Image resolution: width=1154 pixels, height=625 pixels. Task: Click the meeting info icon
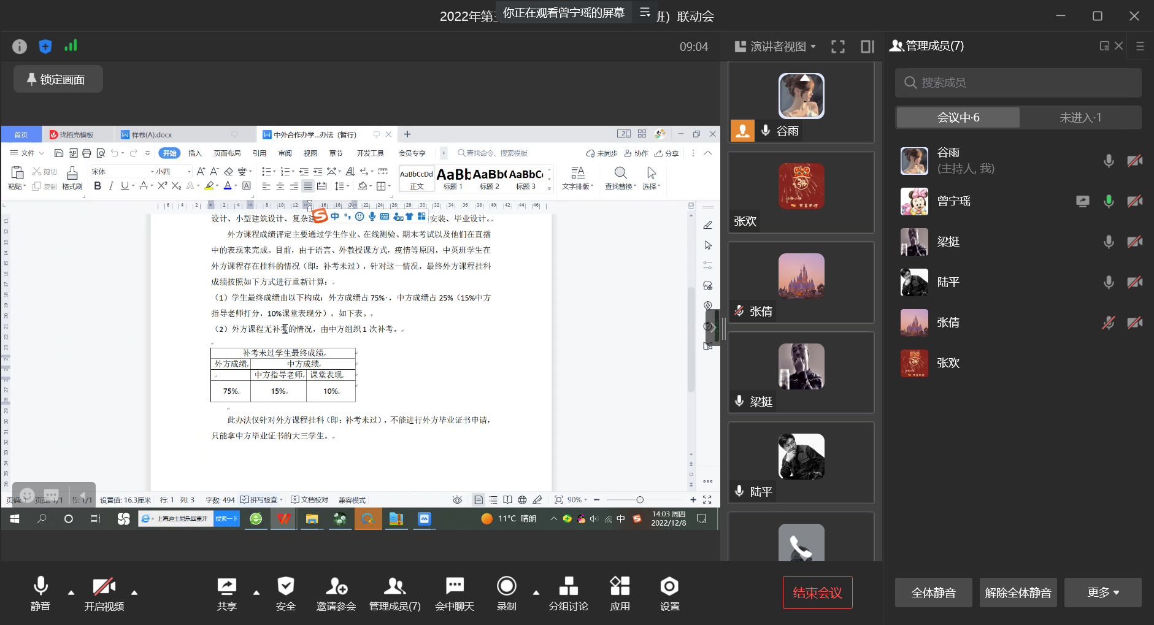point(20,47)
